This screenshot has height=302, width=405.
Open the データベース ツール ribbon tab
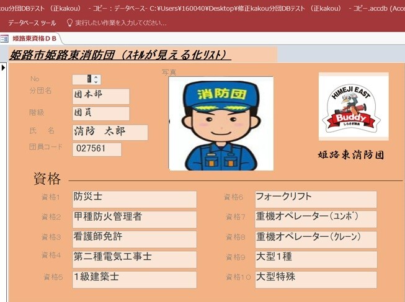[32, 23]
